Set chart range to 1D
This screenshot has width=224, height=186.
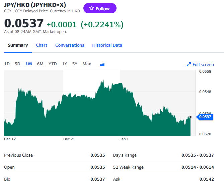7,64
